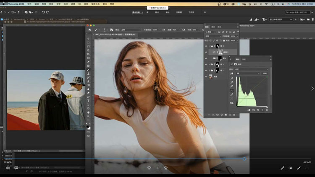The image size is (315, 177).
Task: Switch to the Channels tab in Layers panel
Action: coord(213,26)
